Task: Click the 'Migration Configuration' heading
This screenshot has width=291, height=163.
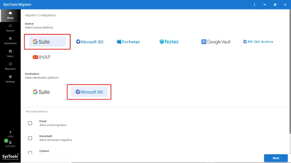Action: tap(41, 15)
